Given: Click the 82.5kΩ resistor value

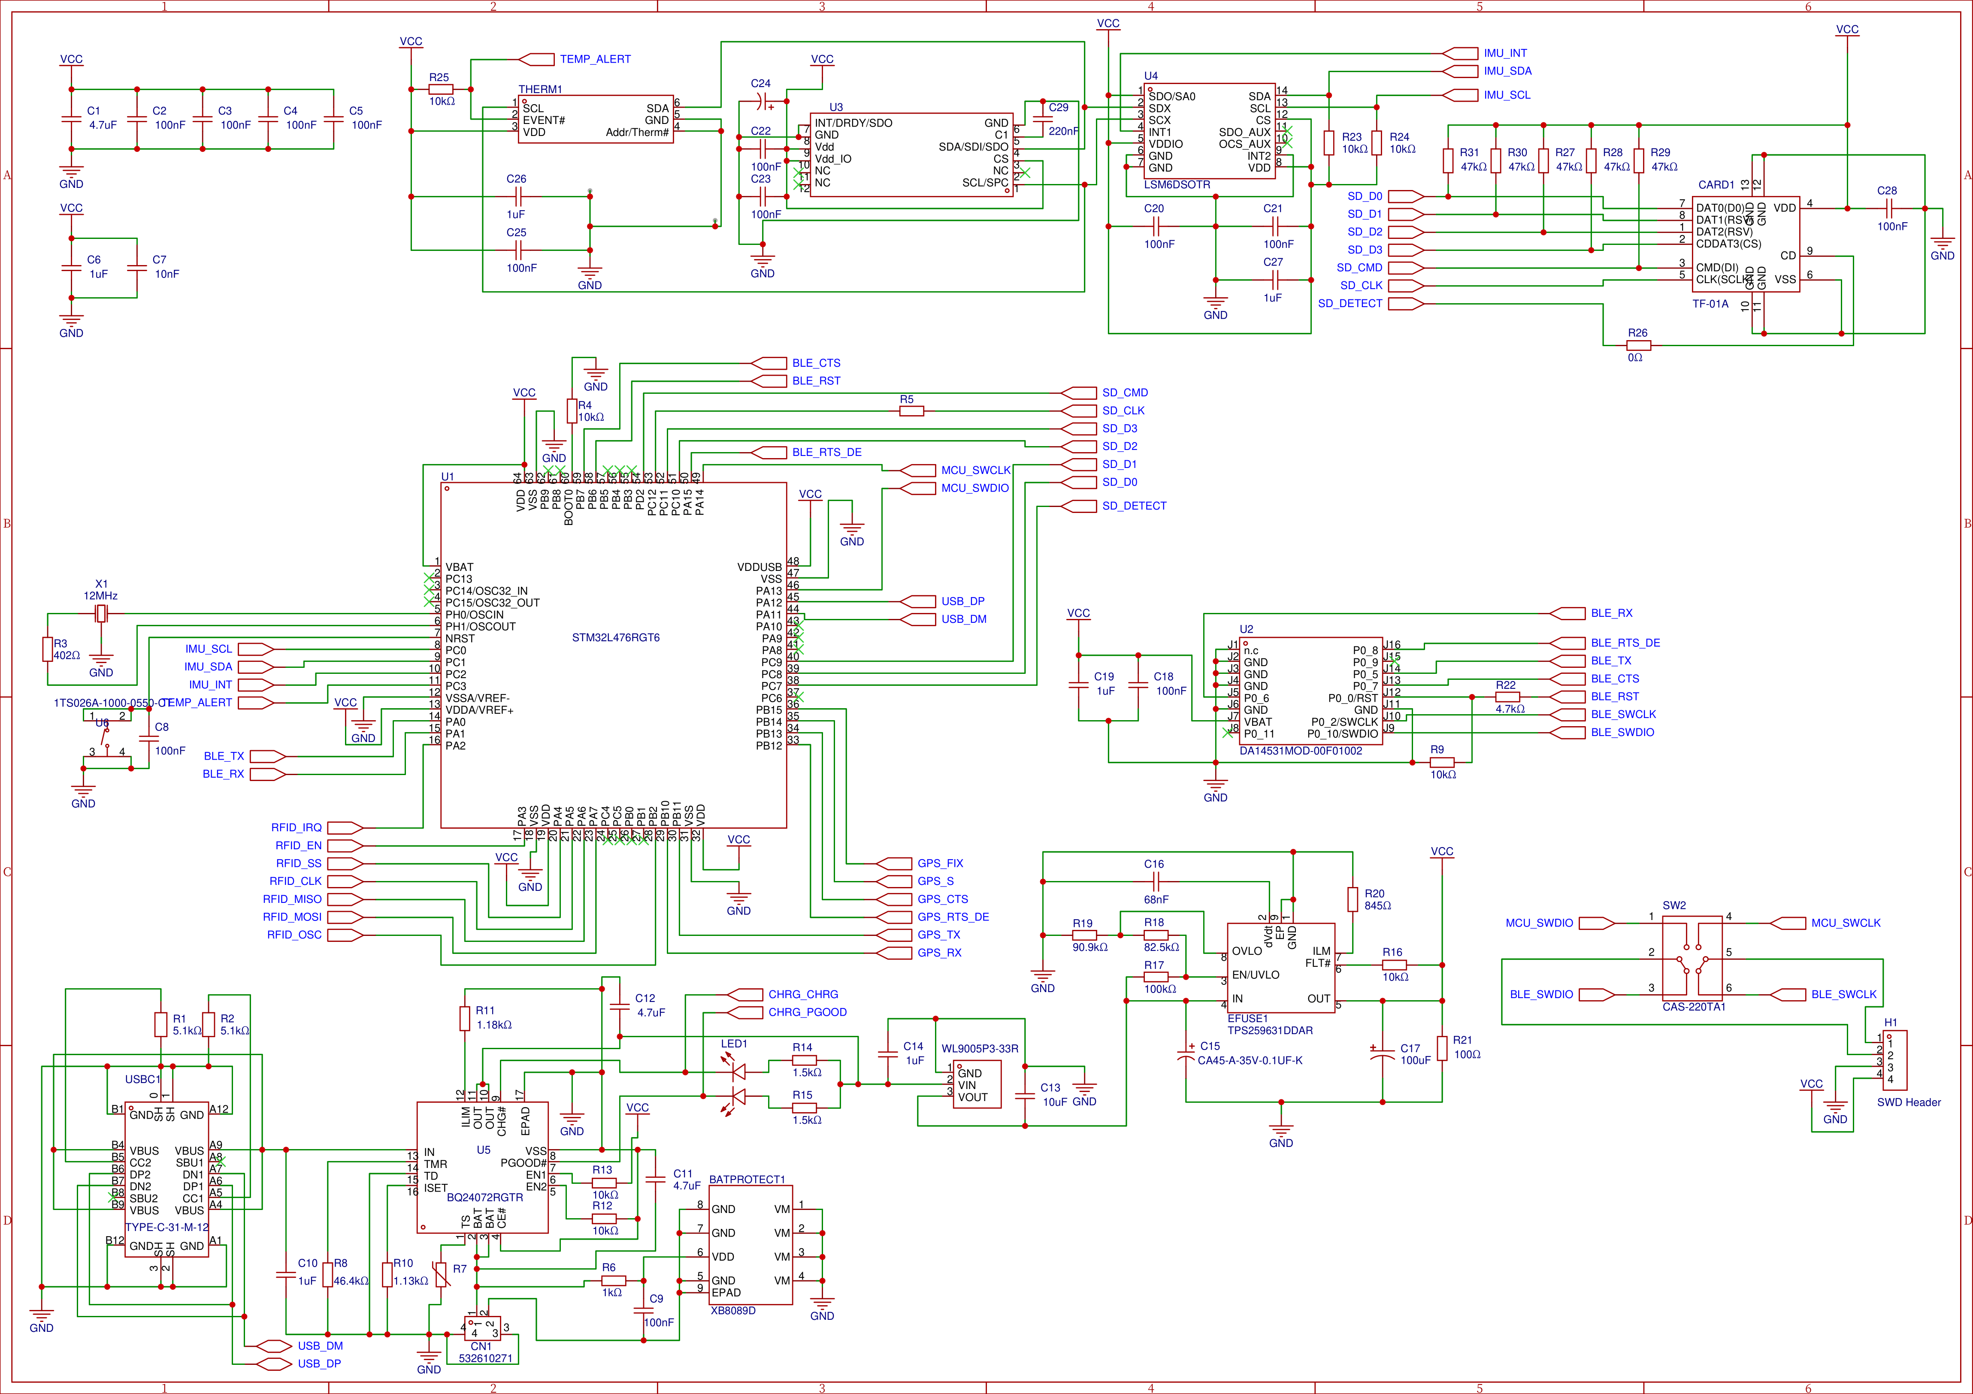Looking at the screenshot, I should coord(1161,947).
